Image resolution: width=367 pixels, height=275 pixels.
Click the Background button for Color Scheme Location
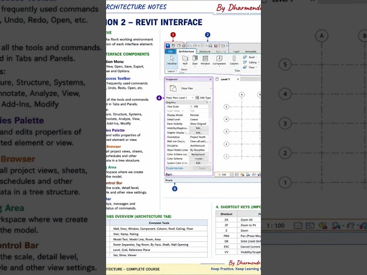pyautogui.click(x=199, y=154)
